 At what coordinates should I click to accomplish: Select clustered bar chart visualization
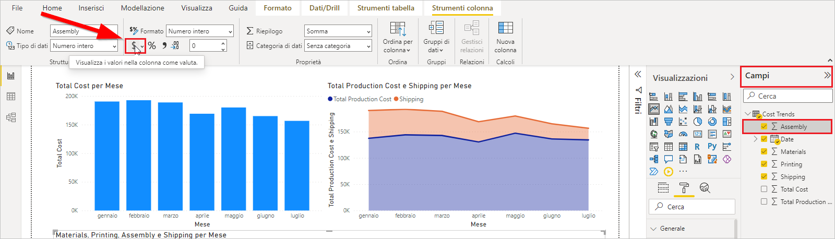pos(683,97)
